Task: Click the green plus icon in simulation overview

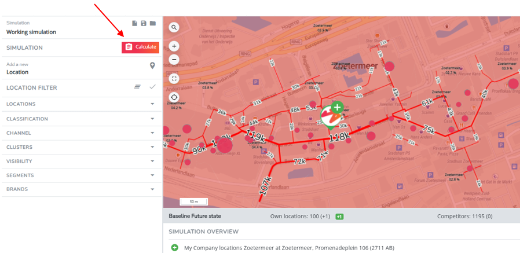Action: coord(174,248)
